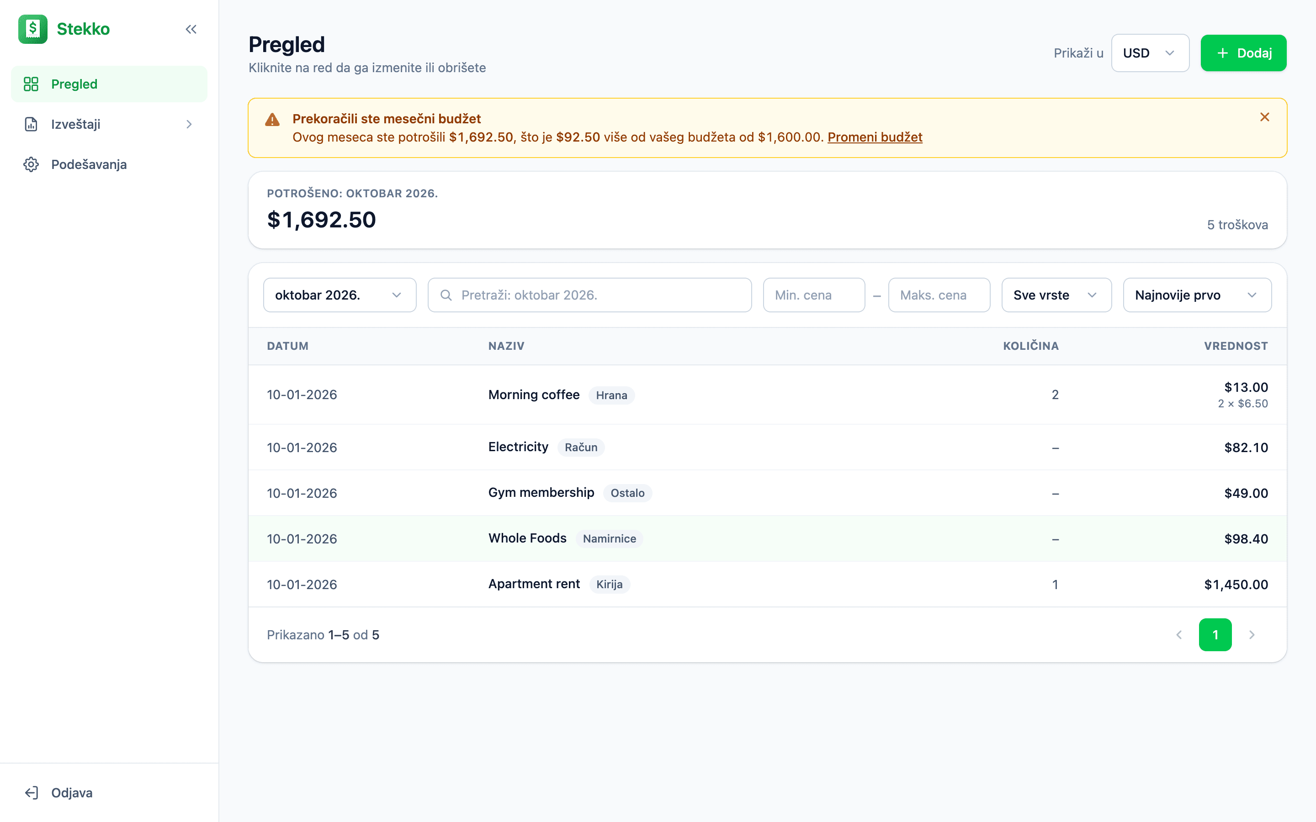Open the Electricity expense row
1316x822 pixels.
(x=767, y=448)
